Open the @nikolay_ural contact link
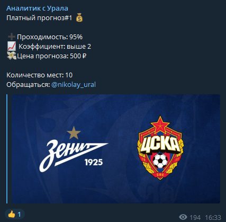 (x=74, y=84)
